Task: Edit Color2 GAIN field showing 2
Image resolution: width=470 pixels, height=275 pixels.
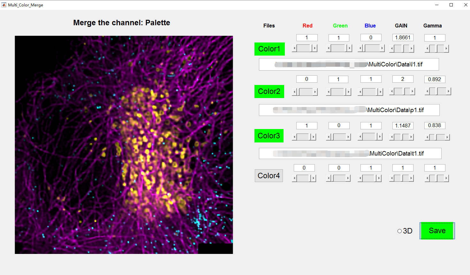Action: pyautogui.click(x=403, y=79)
